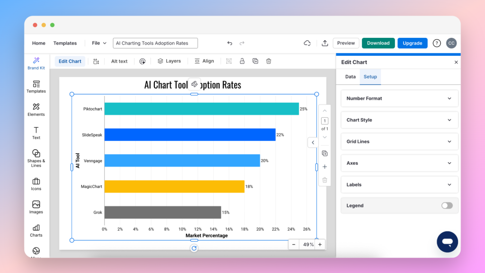Image resolution: width=485 pixels, height=273 pixels.
Task: Open the Images panel
Action: [x=36, y=208]
